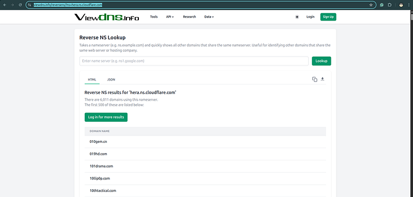Select the 010gem.cn domain row

point(205,142)
